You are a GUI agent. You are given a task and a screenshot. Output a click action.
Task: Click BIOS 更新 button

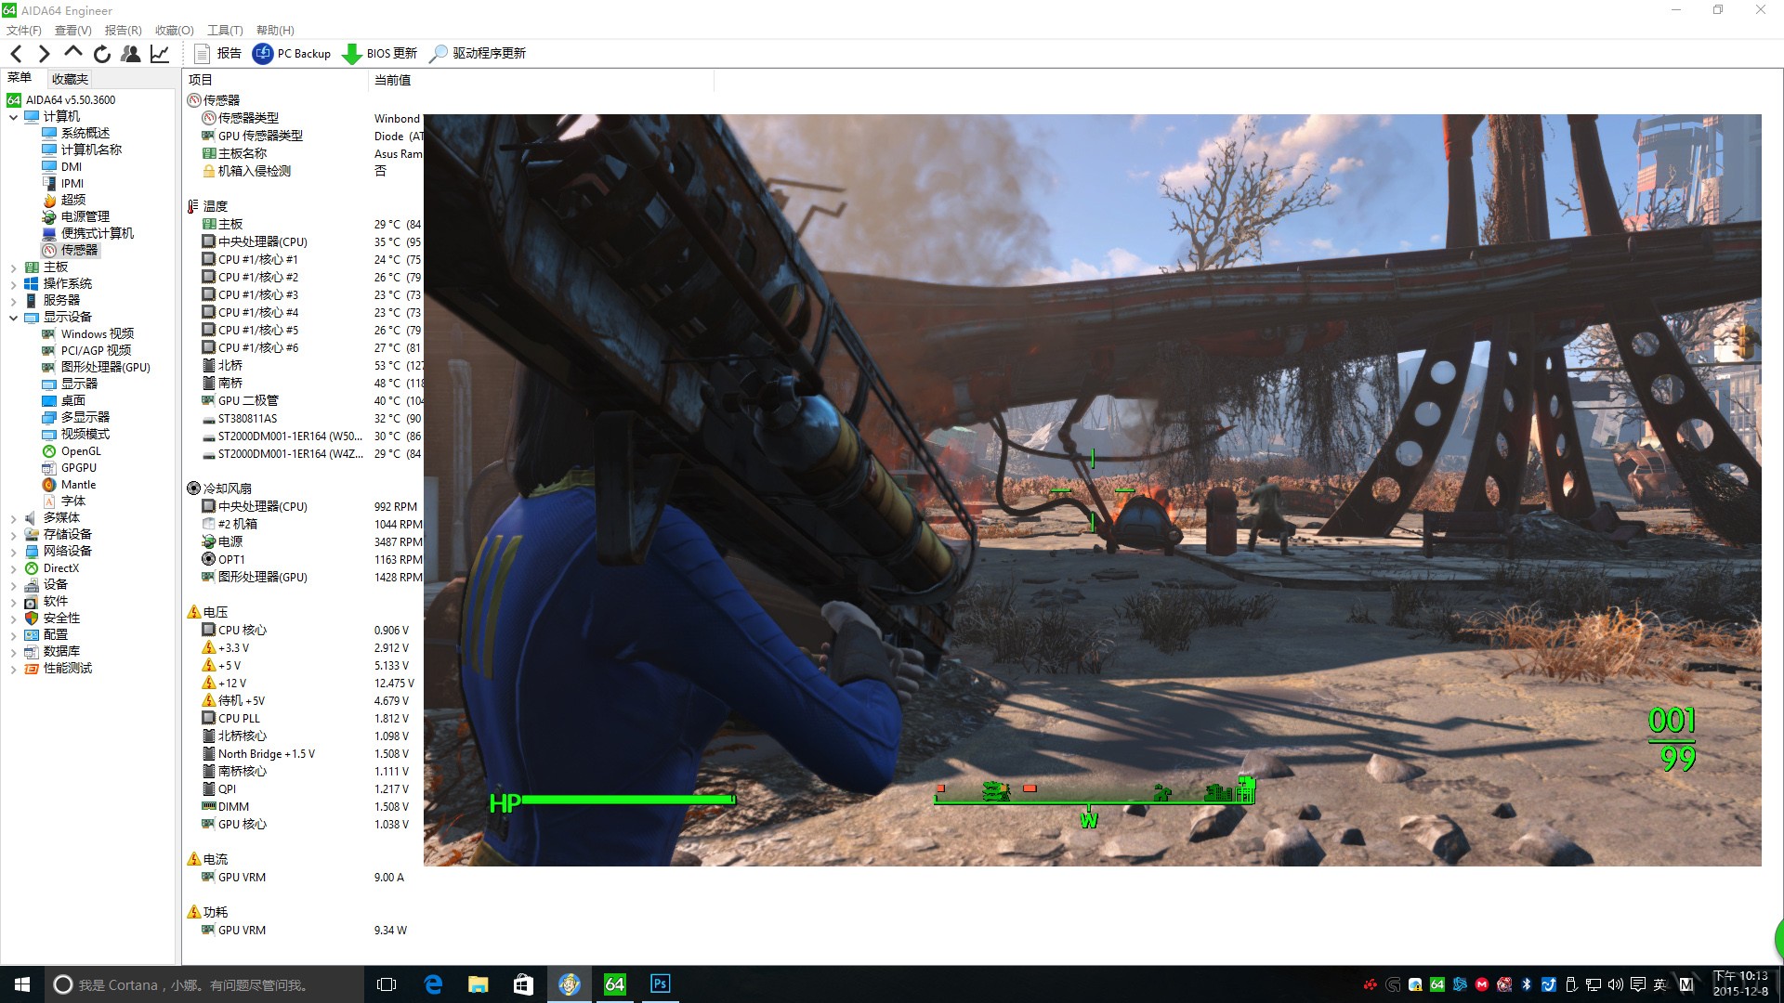(379, 54)
